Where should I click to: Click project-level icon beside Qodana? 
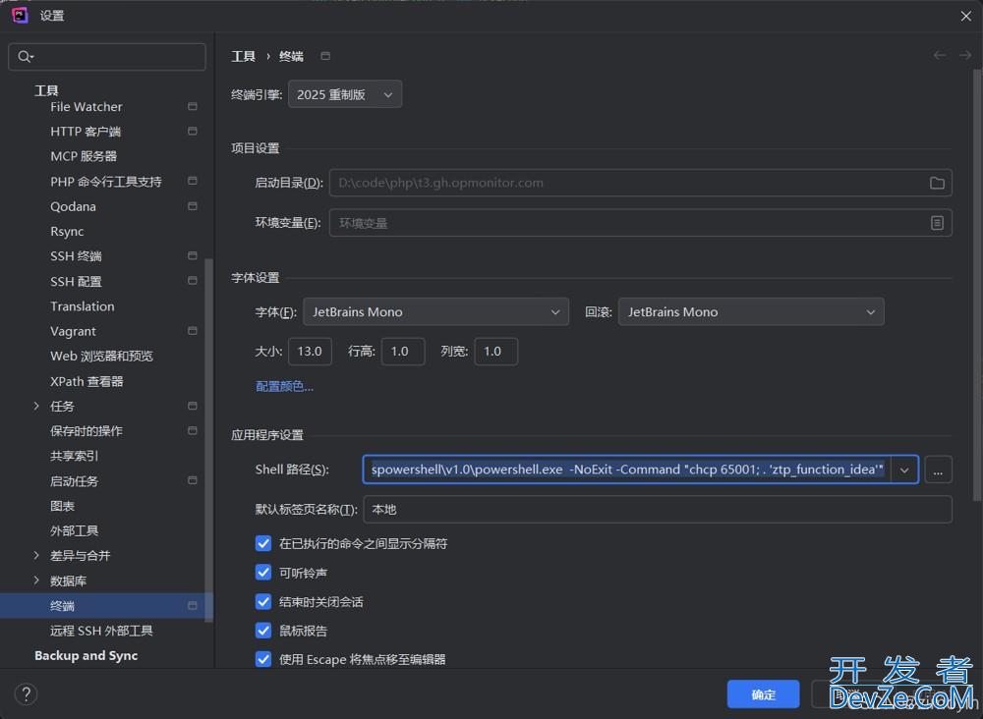193,206
